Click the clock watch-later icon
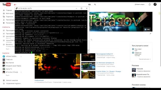 point(4,23)
